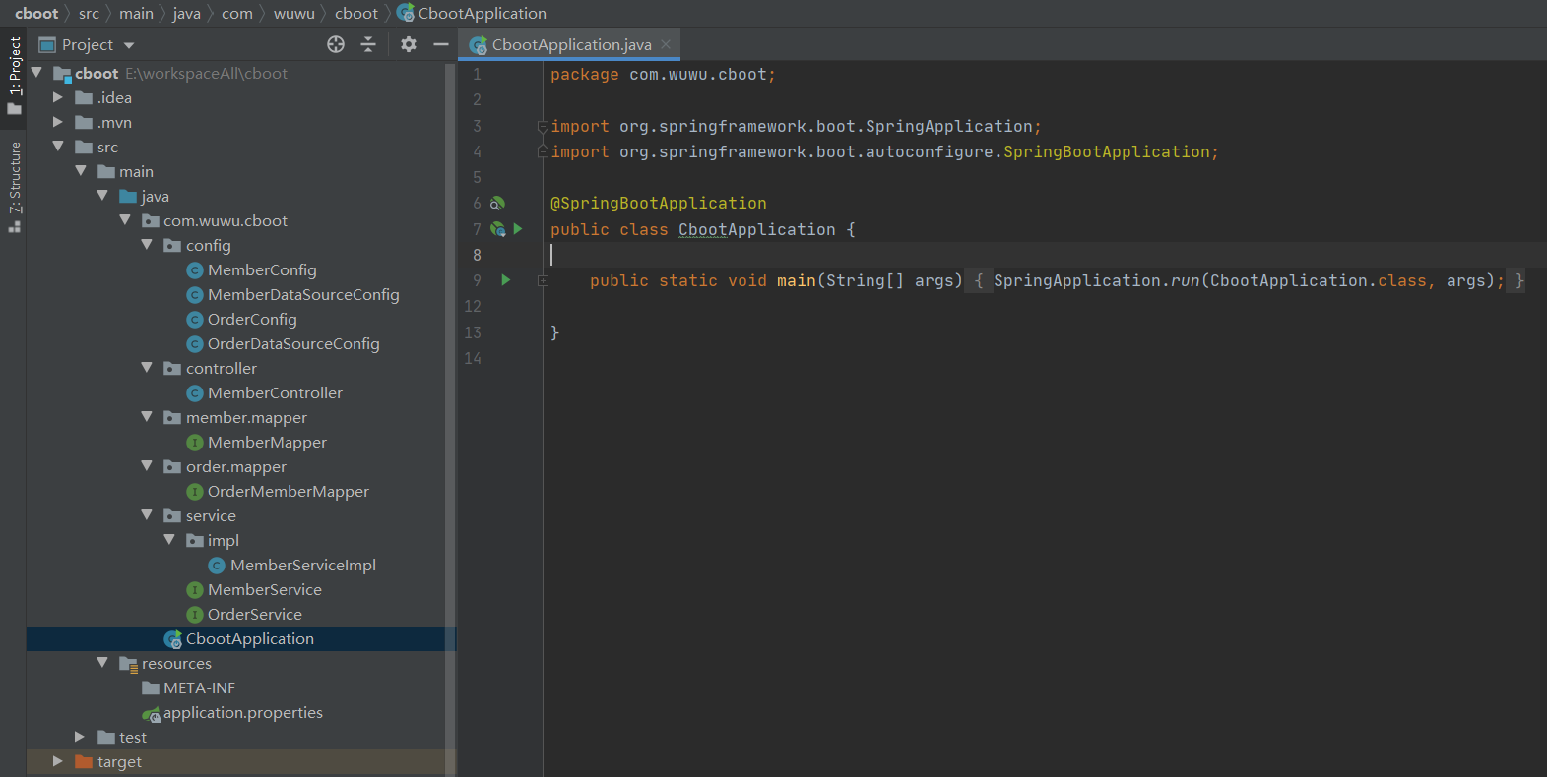Click the run gutter arrow on line 9

[506, 280]
